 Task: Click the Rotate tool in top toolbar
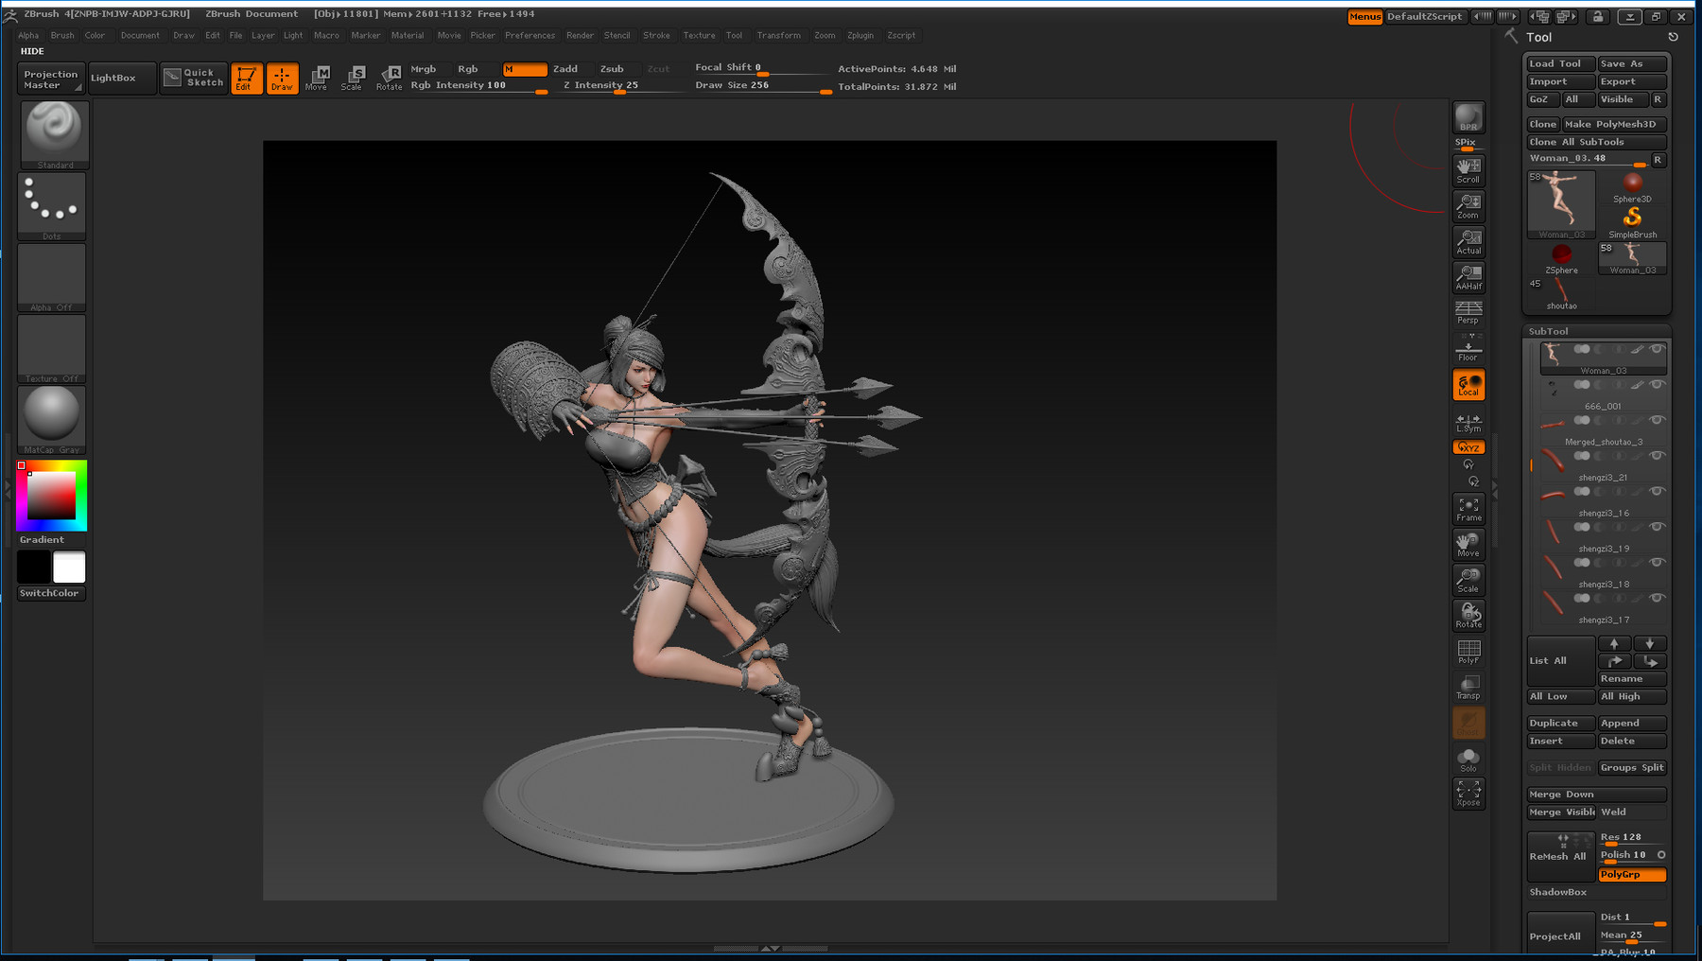389,78
